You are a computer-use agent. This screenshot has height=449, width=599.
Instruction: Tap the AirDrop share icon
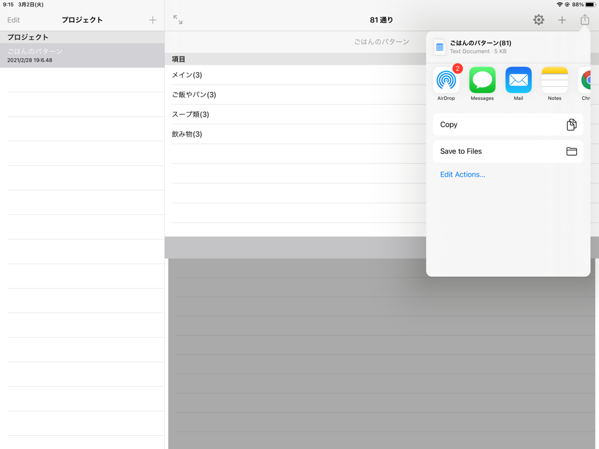[x=446, y=80]
